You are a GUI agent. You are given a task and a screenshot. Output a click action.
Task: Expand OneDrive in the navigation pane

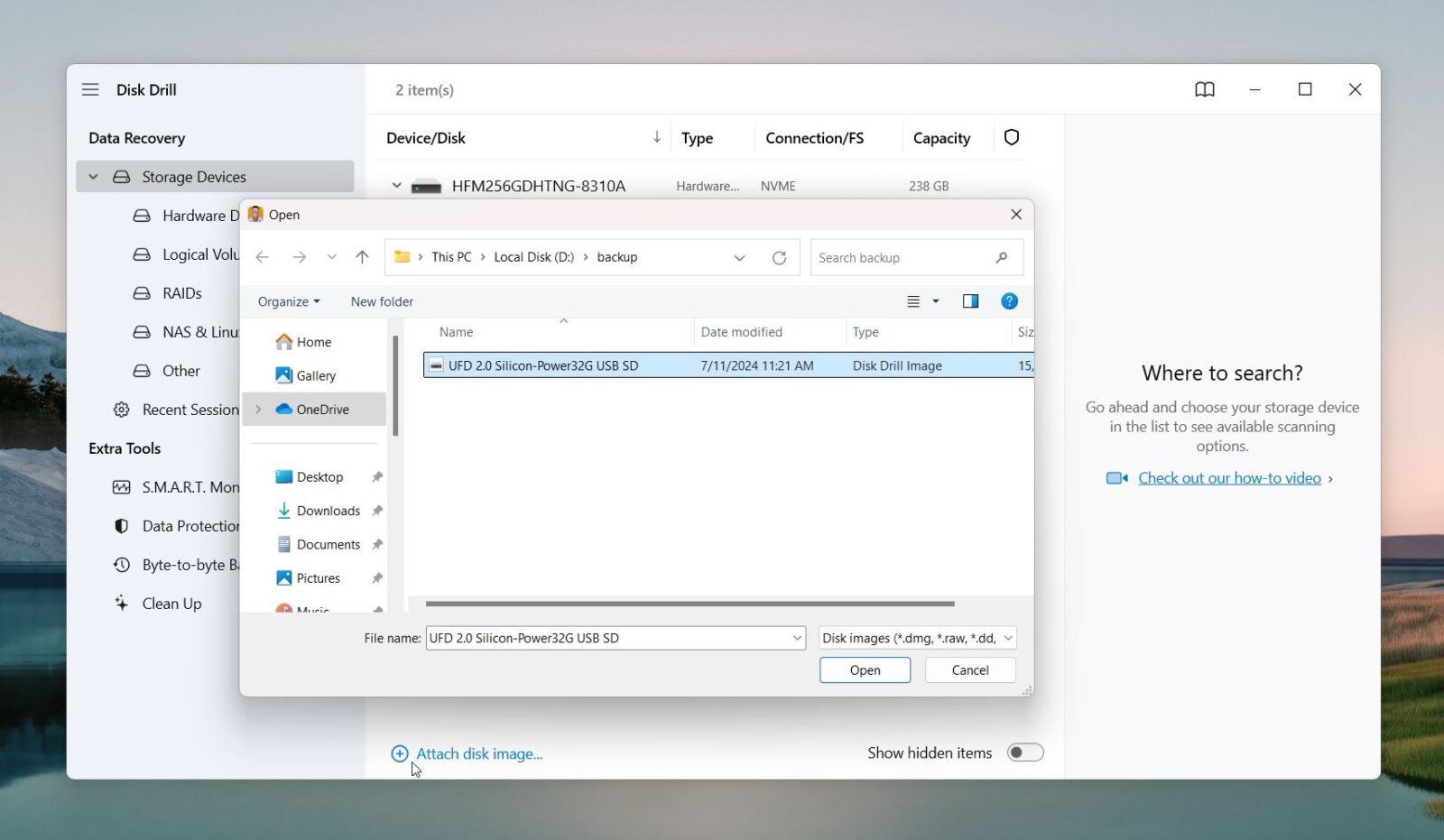point(257,409)
